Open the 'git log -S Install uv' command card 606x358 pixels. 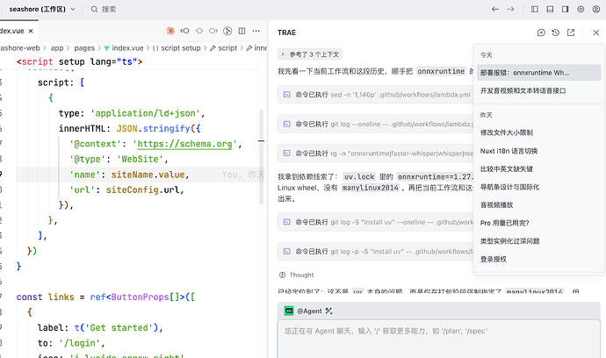[x=376, y=222]
